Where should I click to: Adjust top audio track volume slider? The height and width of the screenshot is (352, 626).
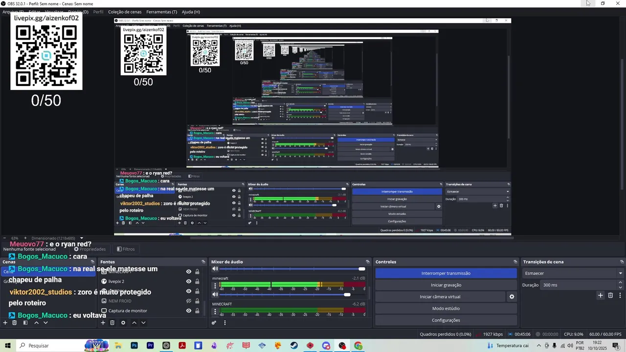tap(292, 269)
